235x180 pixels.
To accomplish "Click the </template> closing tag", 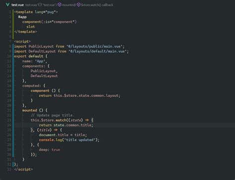I will (x=26, y=32).
